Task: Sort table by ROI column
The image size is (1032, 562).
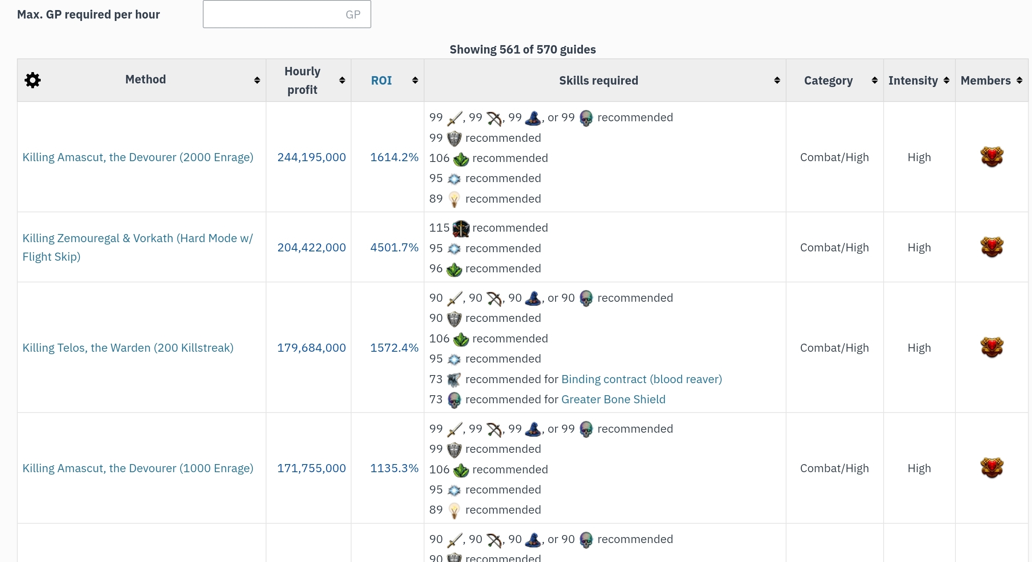Action: coord(381,80)
